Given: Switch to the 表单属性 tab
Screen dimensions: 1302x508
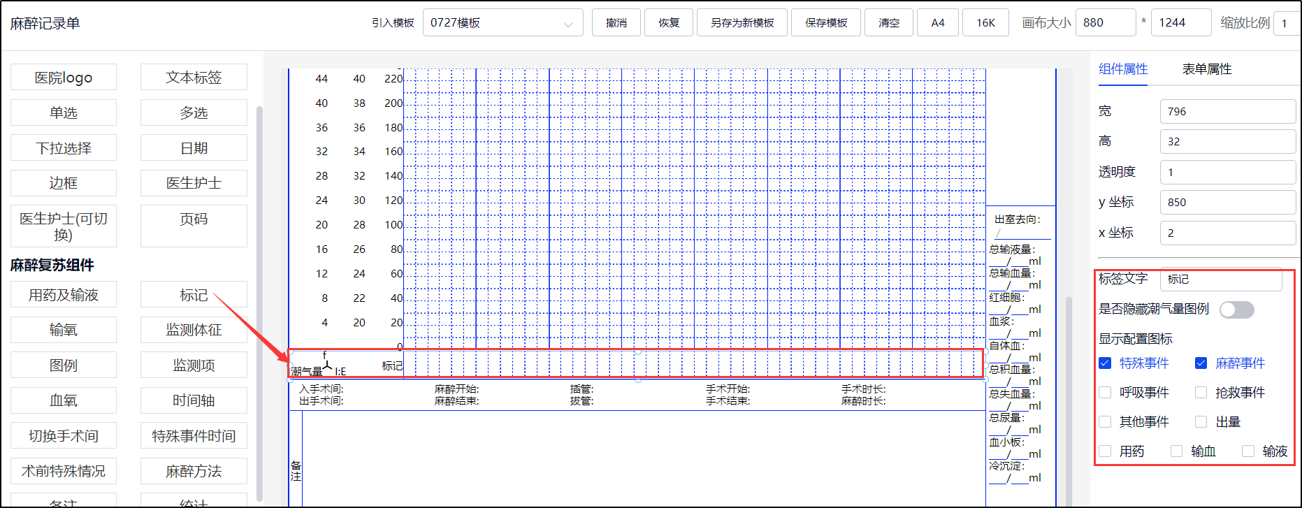Looking at the screenshot, I should click(1207, 69).
